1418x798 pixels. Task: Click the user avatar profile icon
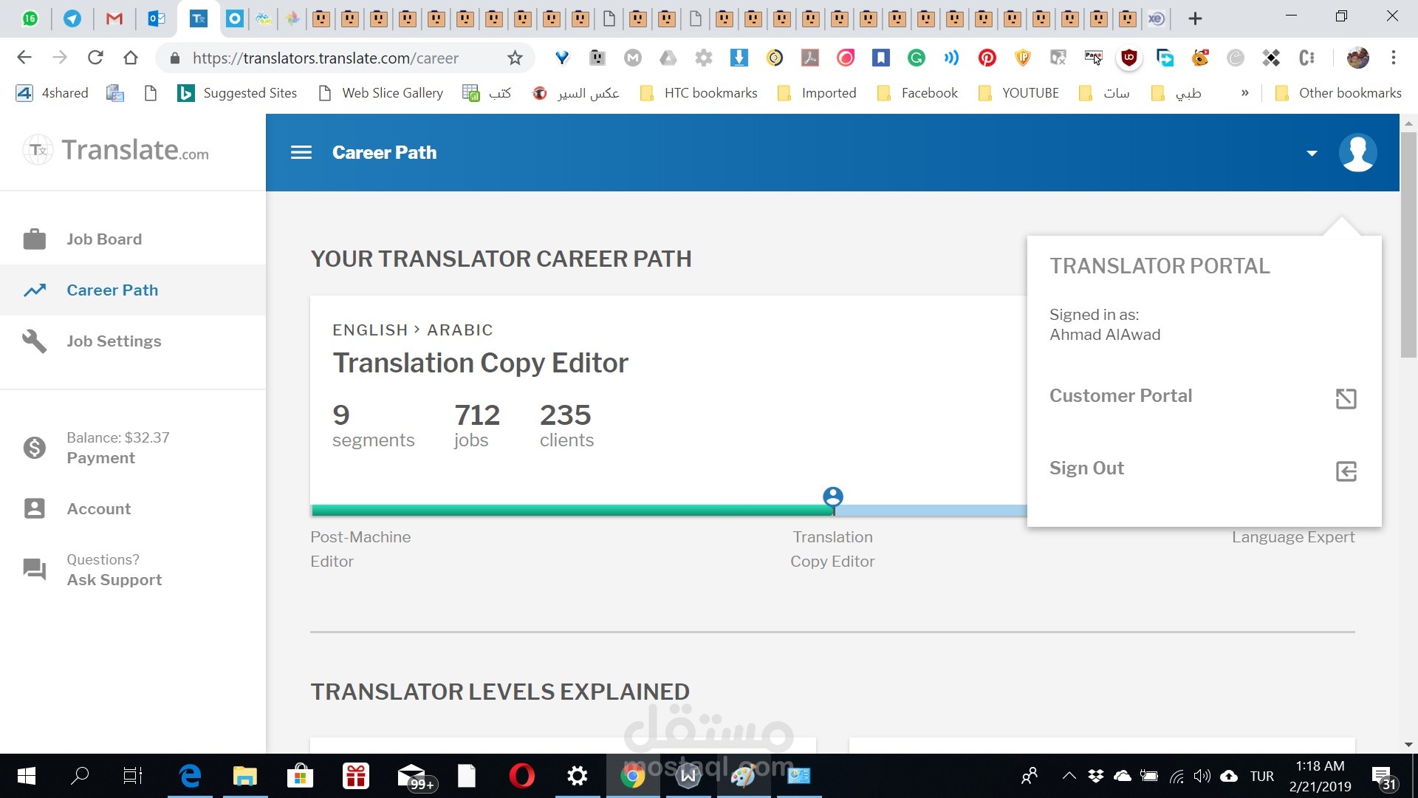click(1357, 152)
